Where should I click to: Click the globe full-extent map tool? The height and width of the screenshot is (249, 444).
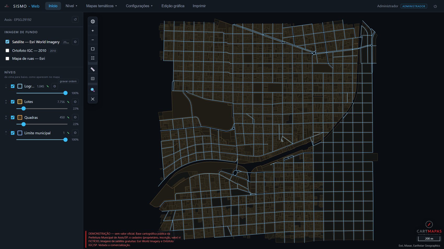93,21
